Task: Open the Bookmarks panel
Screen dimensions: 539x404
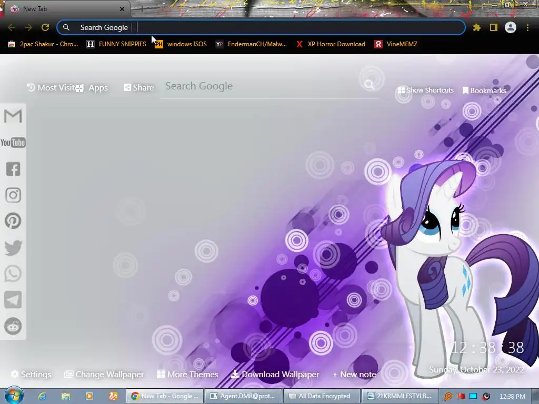Action: point(484,90)
